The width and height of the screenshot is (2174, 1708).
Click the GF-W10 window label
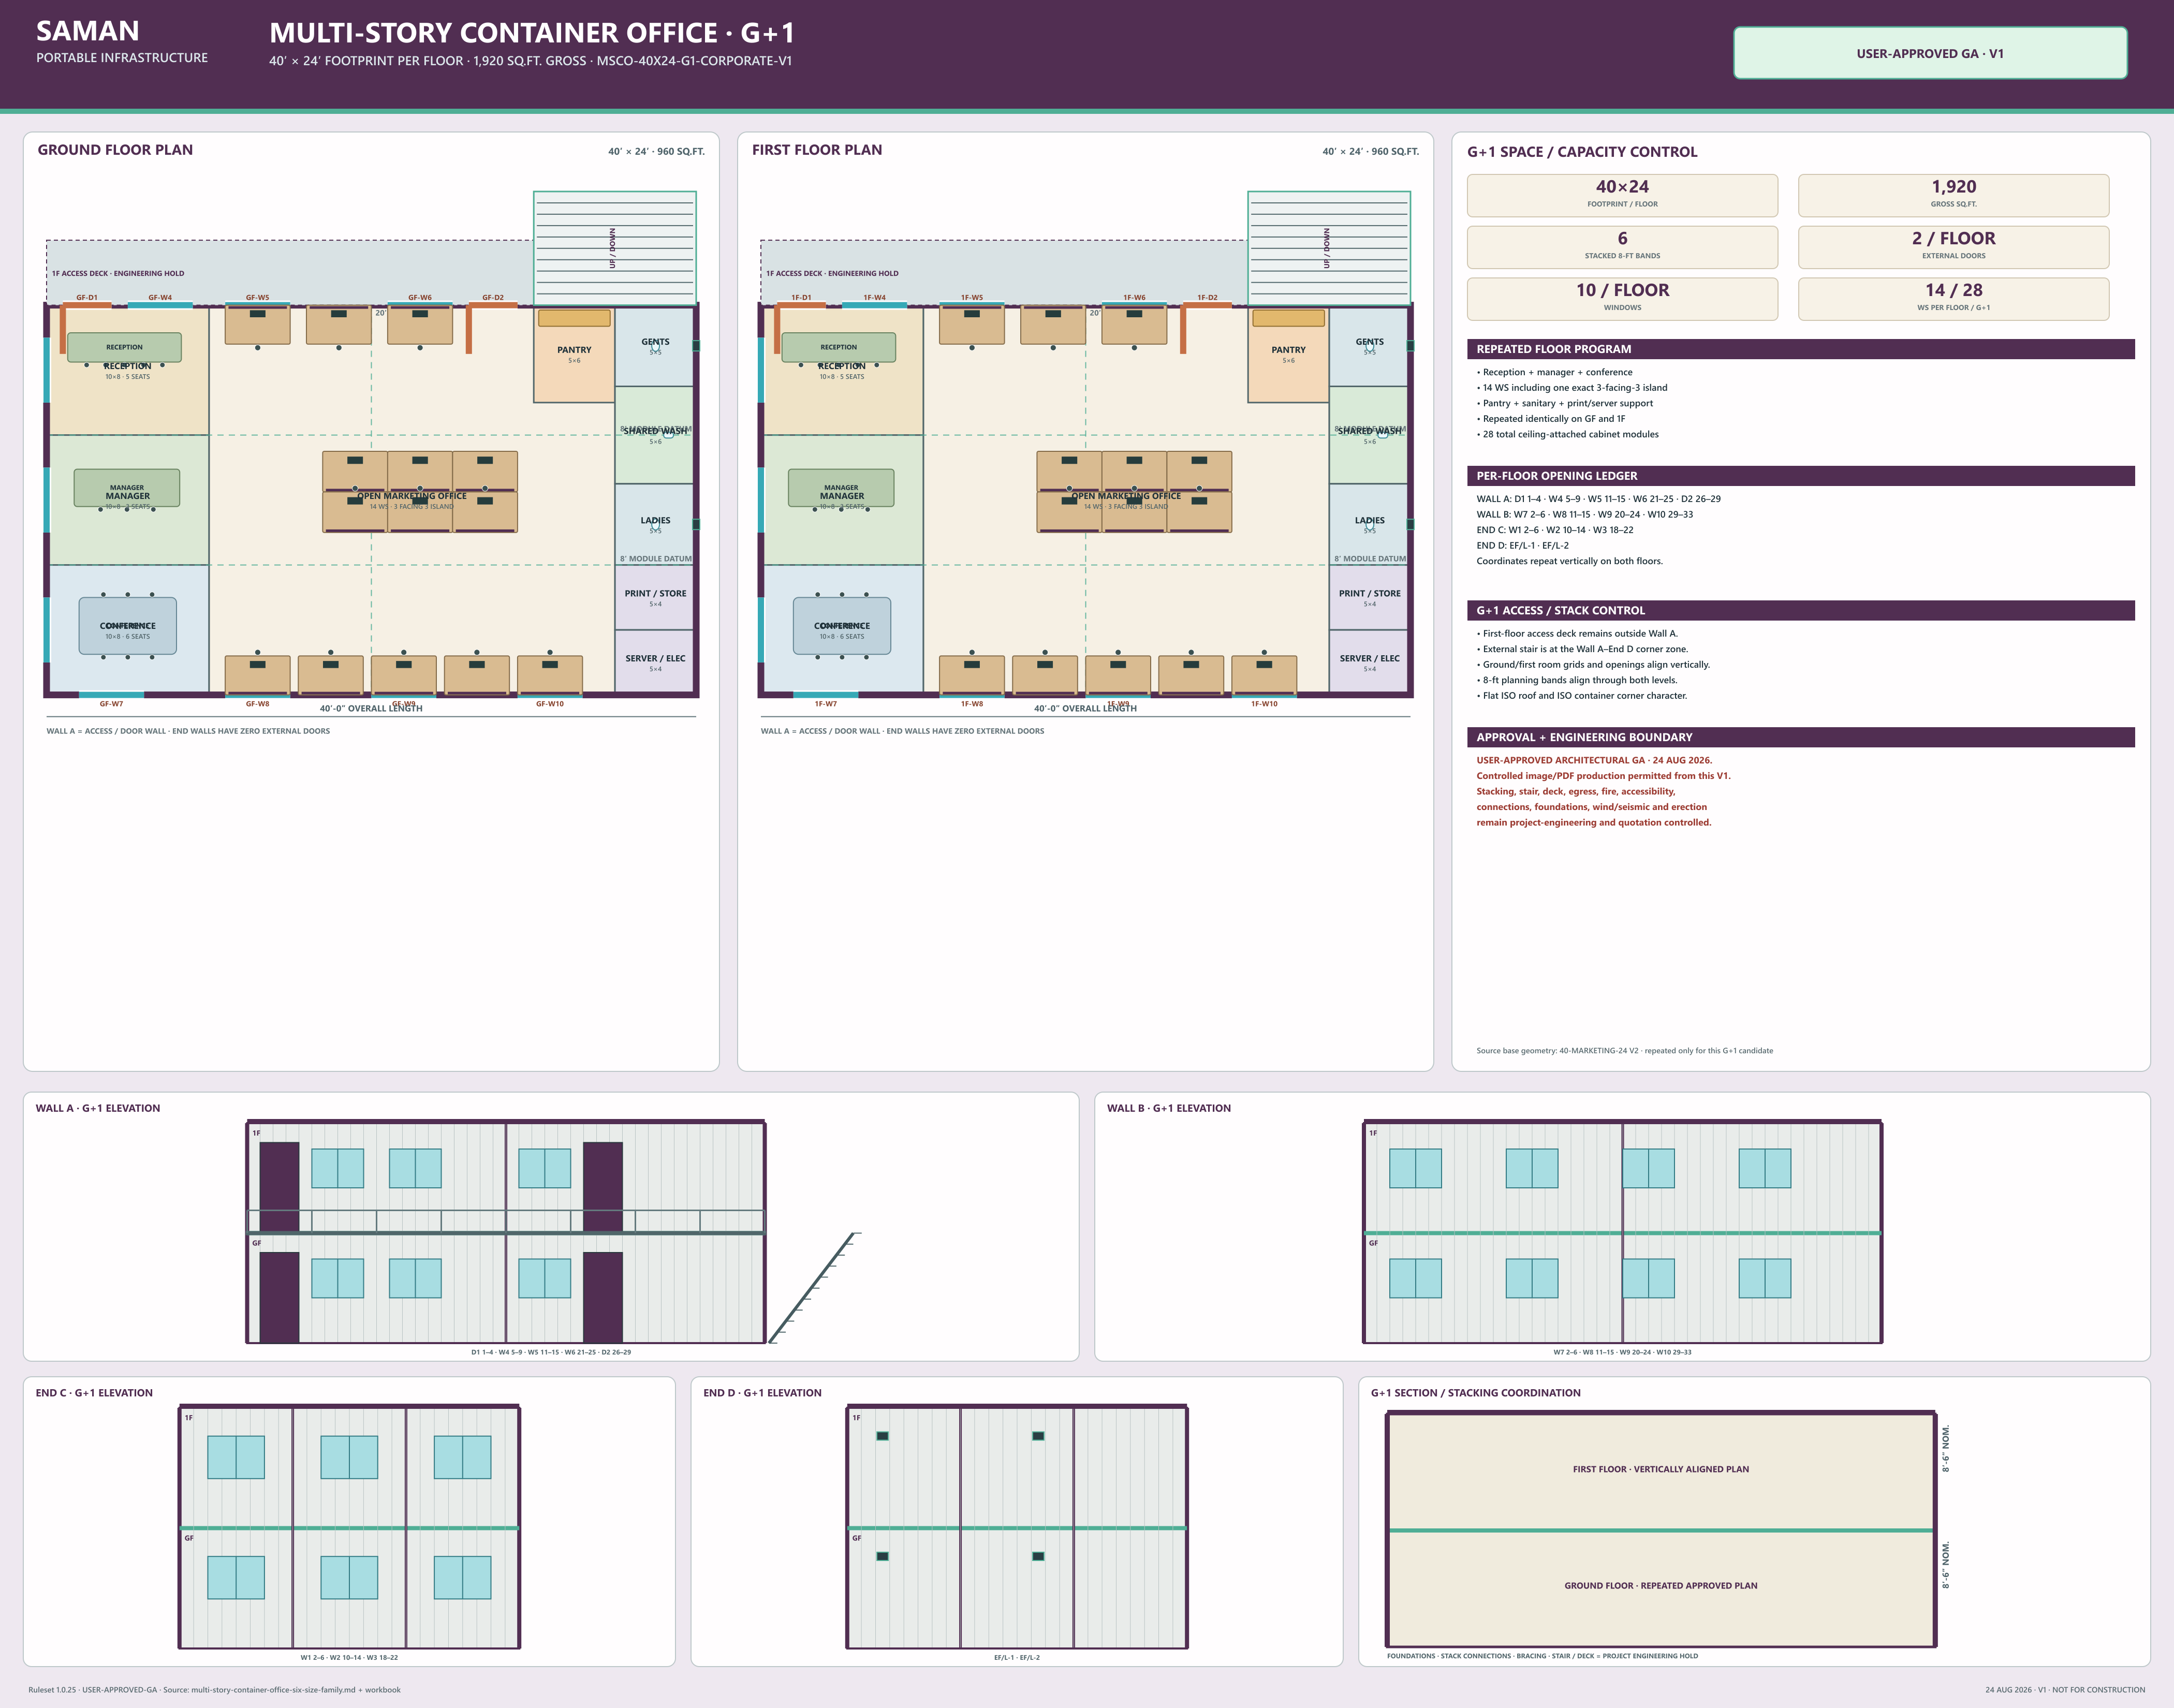click(550, 704)
